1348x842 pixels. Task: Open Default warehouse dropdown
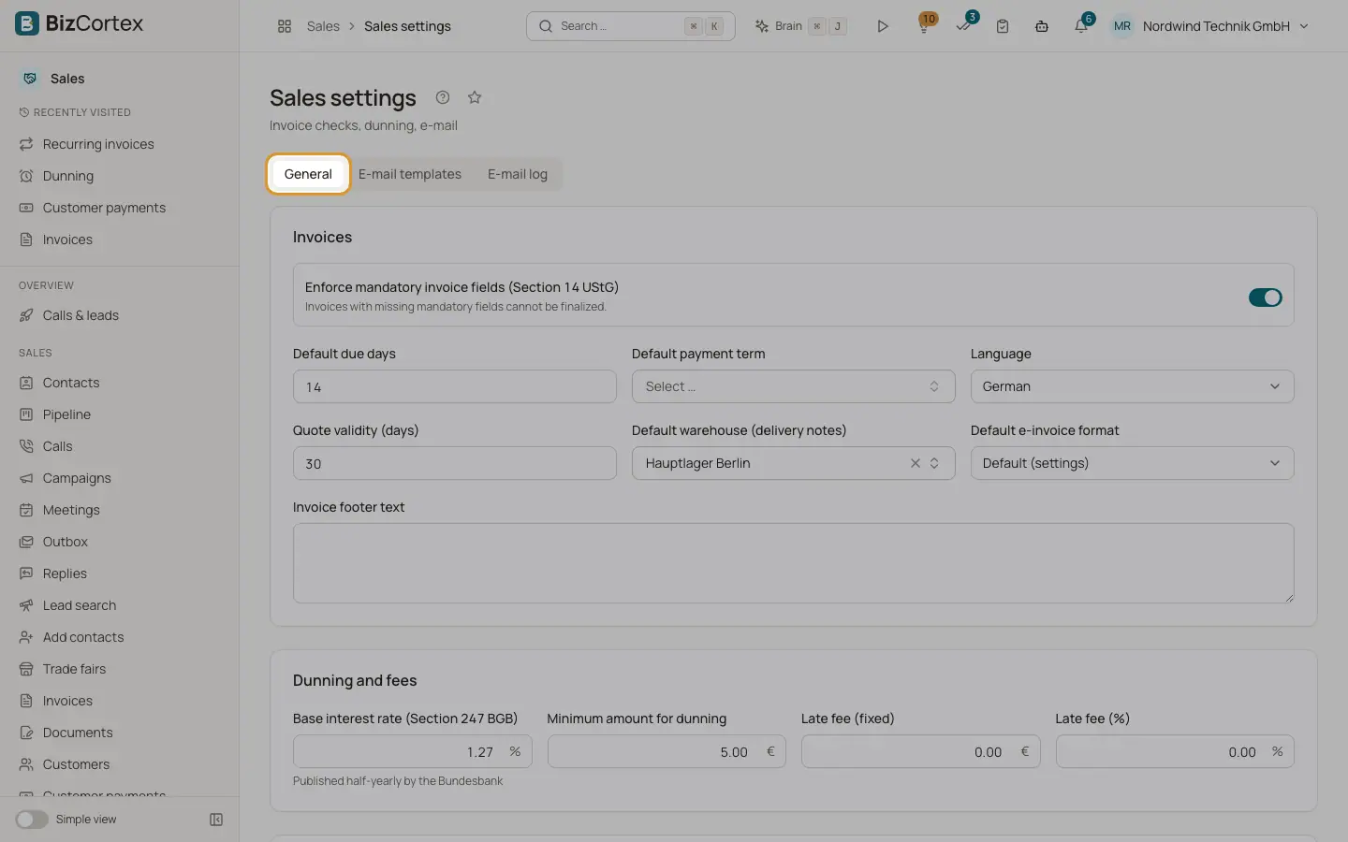(x=793, y=463)
